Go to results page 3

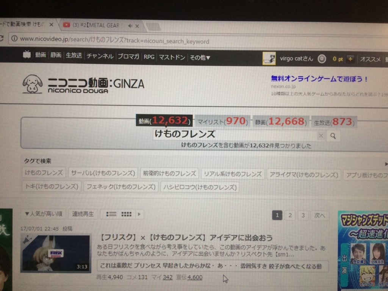[303, 216]
